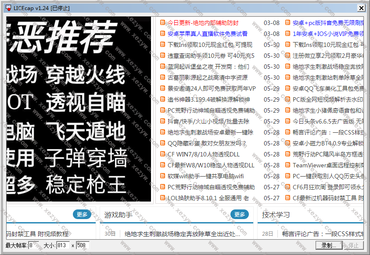Open the 蓝洞起诉堡垒之夜 news link
Screen dimensions: 370x255
pos(208,67)
